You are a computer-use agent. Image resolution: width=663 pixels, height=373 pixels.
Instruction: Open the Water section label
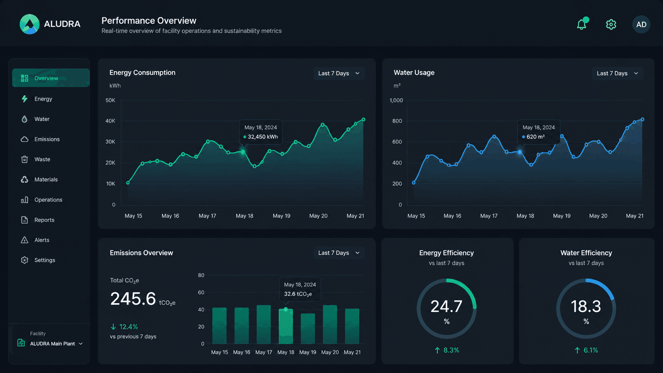pyautogui.click(x=42, y=119)
